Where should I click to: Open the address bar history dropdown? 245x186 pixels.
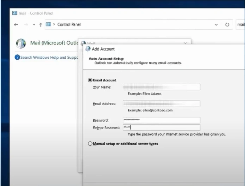click(216, 25)
